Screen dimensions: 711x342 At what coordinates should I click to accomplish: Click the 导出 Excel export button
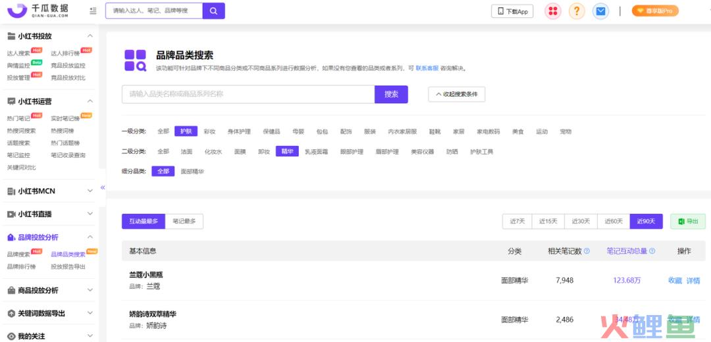click(688, 221)
